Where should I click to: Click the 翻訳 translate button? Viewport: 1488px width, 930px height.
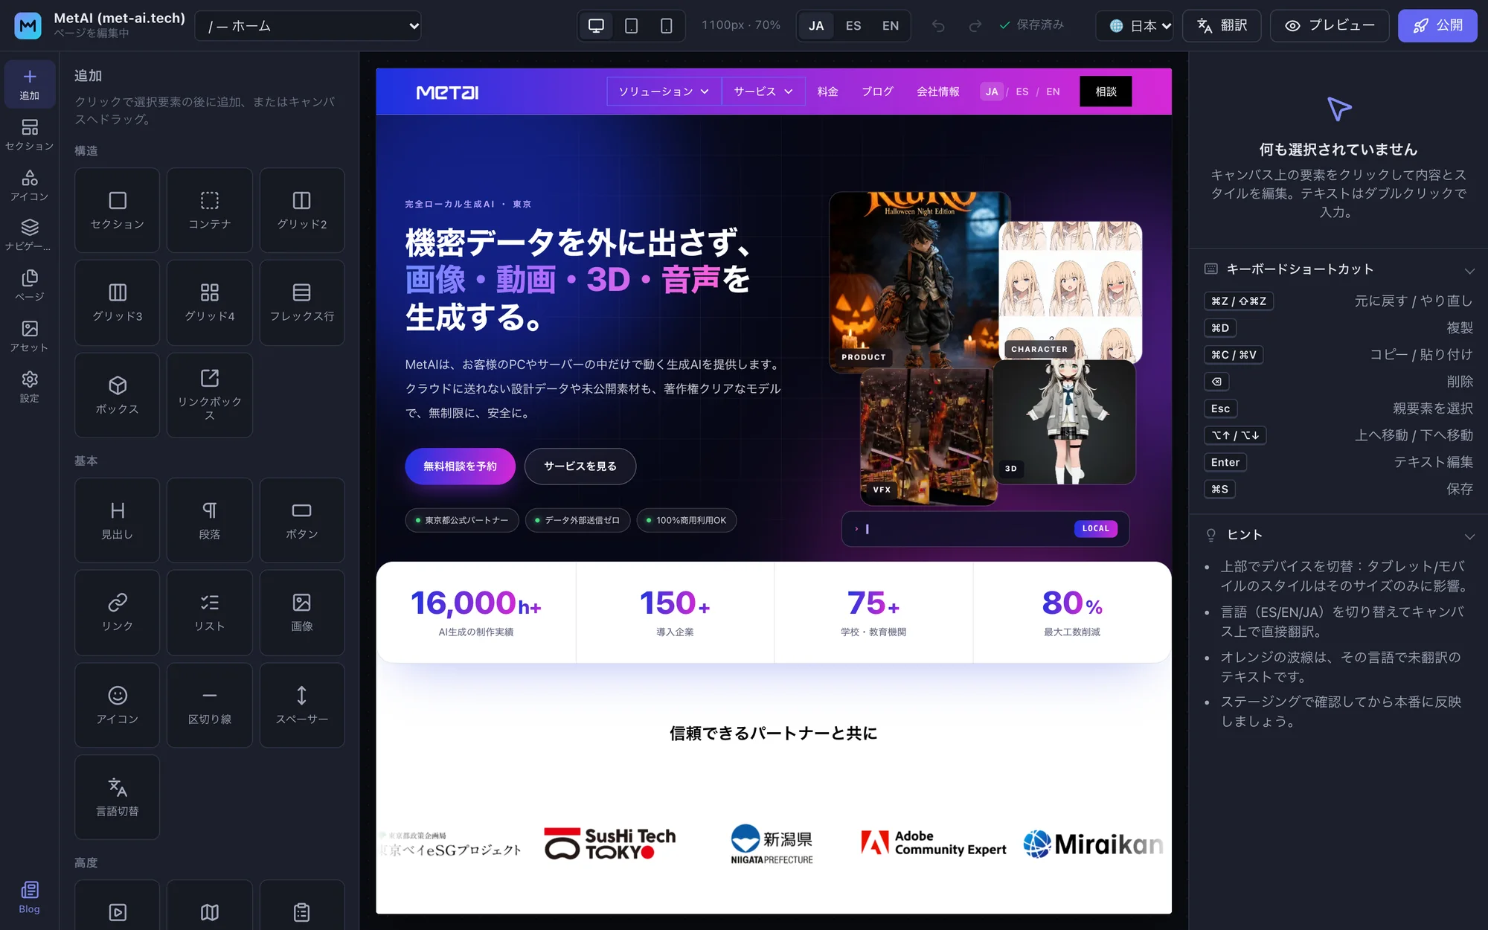point(1222,26)
